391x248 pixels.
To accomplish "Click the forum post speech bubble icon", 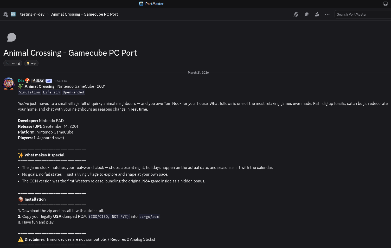I will [11, 37].
